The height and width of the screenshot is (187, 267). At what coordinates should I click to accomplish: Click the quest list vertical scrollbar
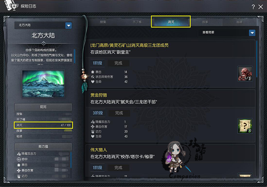[257, 60]
